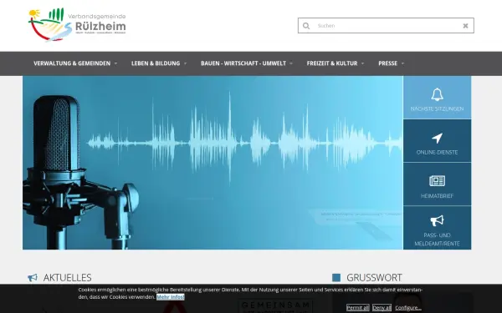Screen dimensions: 502x313
Task: Clear the search with the X icon
Action: click(x=465, y=26)
